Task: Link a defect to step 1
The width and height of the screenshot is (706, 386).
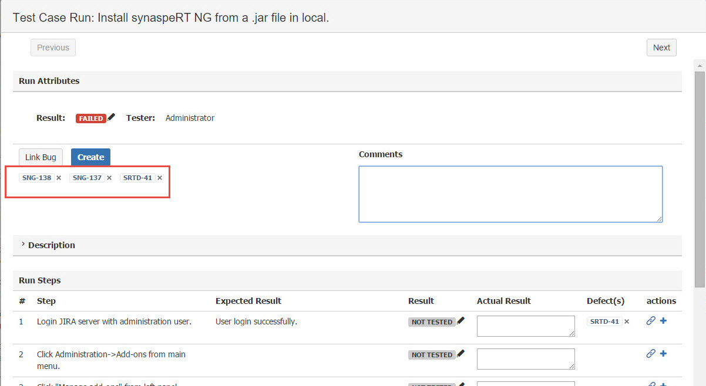Action: (x=651, y=321)
